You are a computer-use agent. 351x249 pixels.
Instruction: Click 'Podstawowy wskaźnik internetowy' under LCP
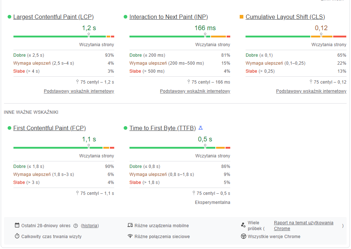[79, 91]
